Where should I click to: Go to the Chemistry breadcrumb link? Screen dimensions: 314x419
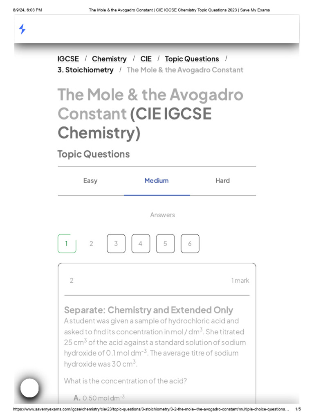coord(109,59)
